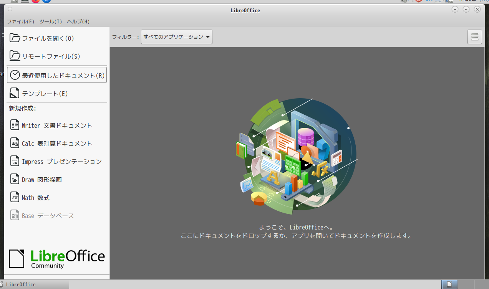Minimize the LibreOffice window with the down-chevron button
Viewport: 489px width, 289px height.
(x=455, y=10)
